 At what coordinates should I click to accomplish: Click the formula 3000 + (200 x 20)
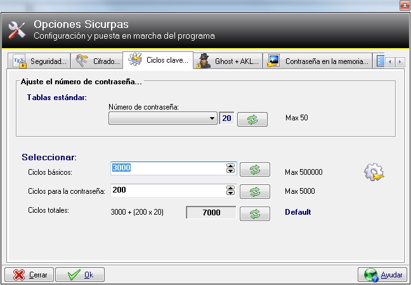(137, 212)
